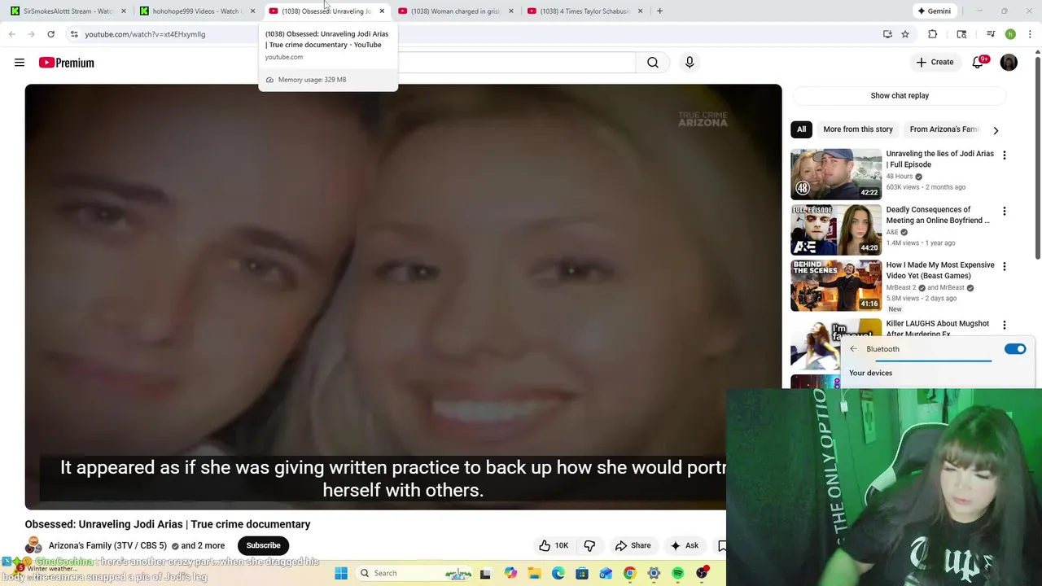Open OBS Studio from the taskbar
This screenshot has width=1042, height=586.
702,573
